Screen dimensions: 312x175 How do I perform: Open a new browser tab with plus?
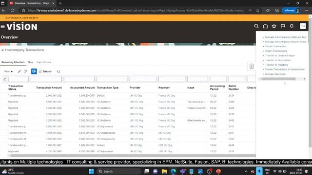point(60,3)
